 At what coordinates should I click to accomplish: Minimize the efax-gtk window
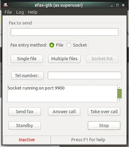pos(112,5)
